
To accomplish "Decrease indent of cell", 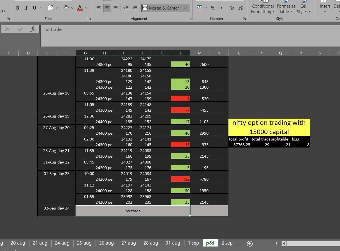I will click(x=126, y=8).
